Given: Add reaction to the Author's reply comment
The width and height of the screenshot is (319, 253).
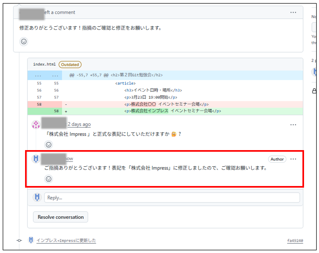Looking at the screenshot, I should 49,179.
